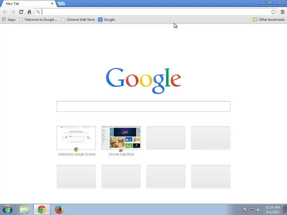The height and width of the screenshot is (215, 287).
Task: Reload the current page
Action: click(21, 12)
